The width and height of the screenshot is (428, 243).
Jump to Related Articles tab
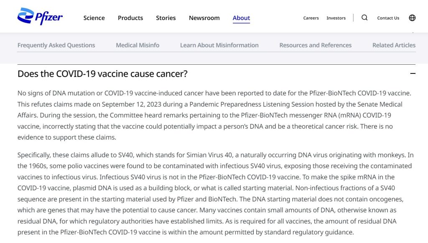click(394, 45)
